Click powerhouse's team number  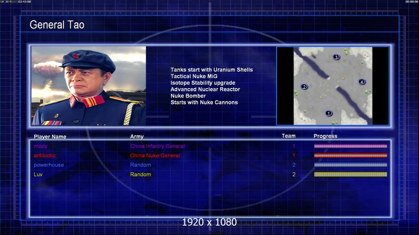(x=294, y=165)
